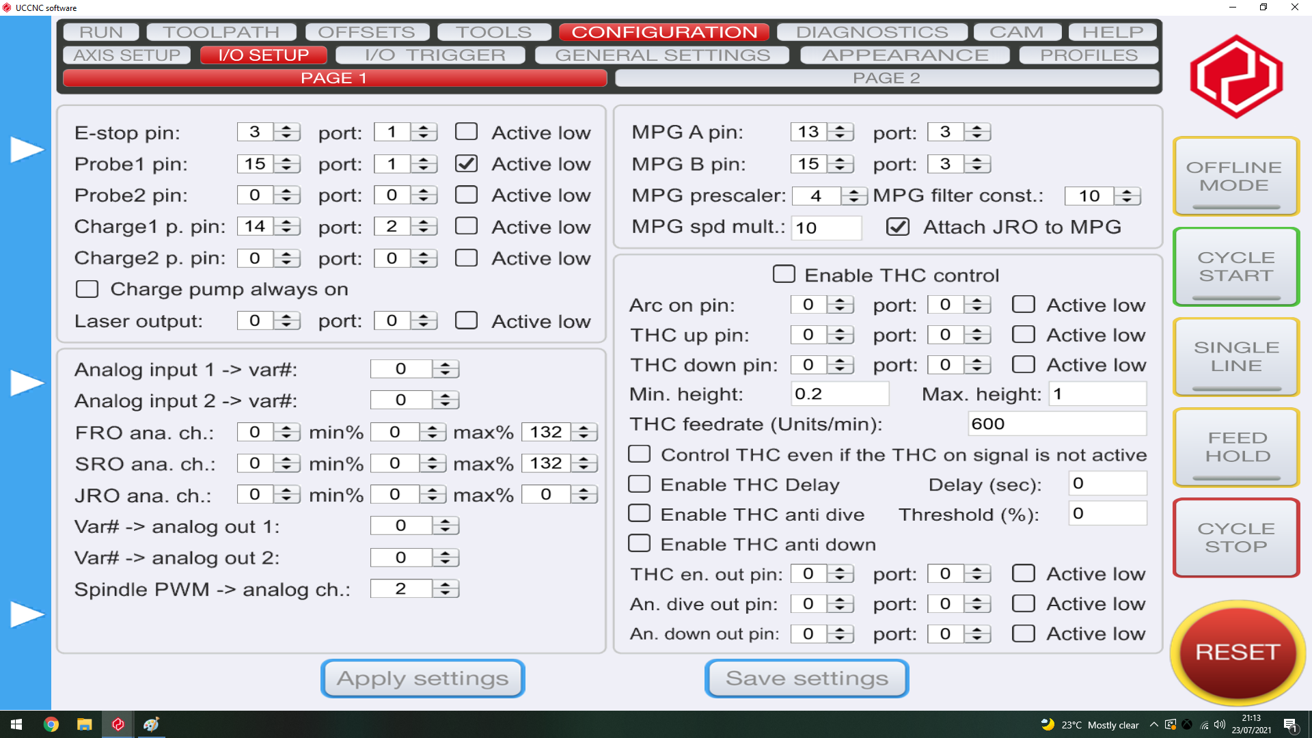Open File Explorer from taskbar
The width and height of the screenshot is (1312, 738).
pos(84,724)
